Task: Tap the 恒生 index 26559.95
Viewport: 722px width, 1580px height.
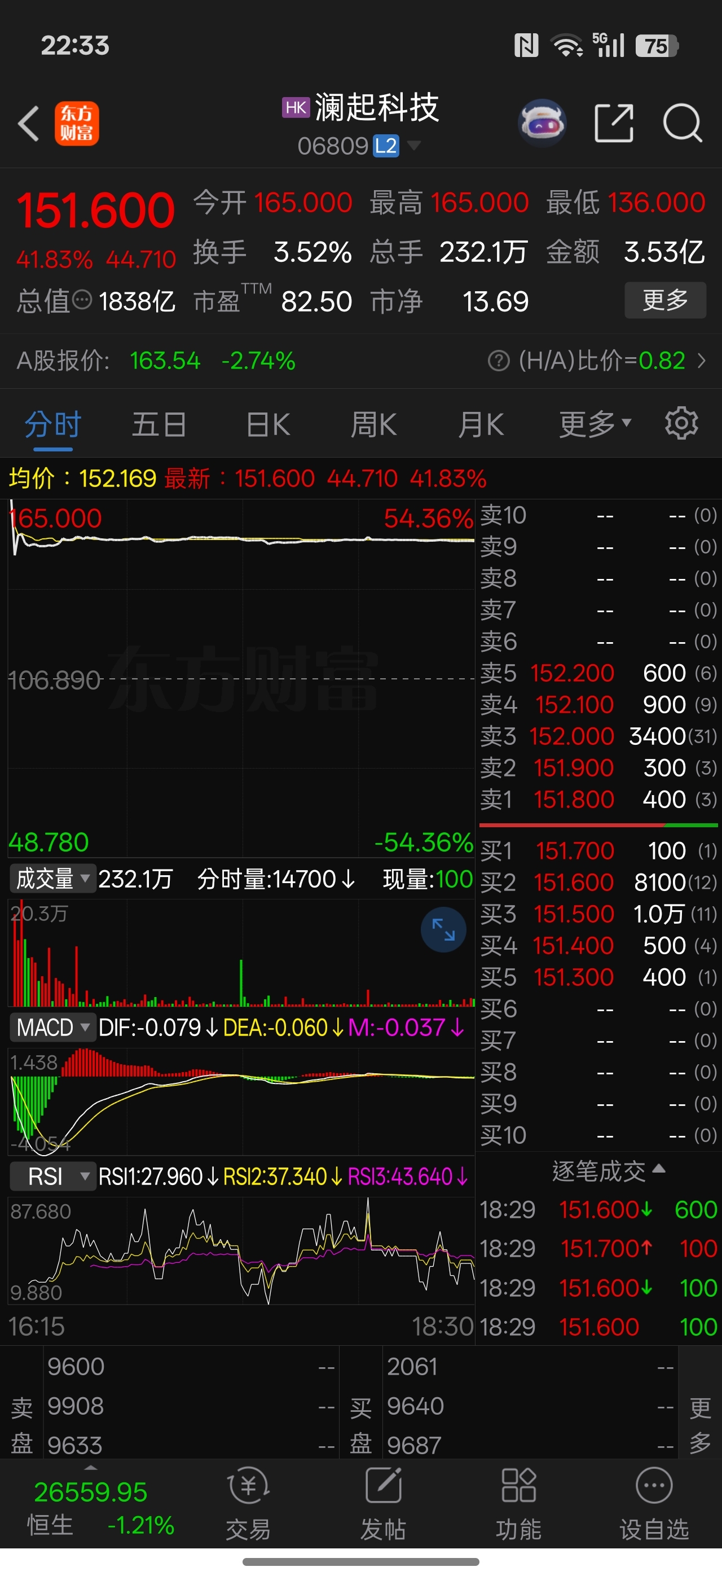Action: (x=91, y=1491)
